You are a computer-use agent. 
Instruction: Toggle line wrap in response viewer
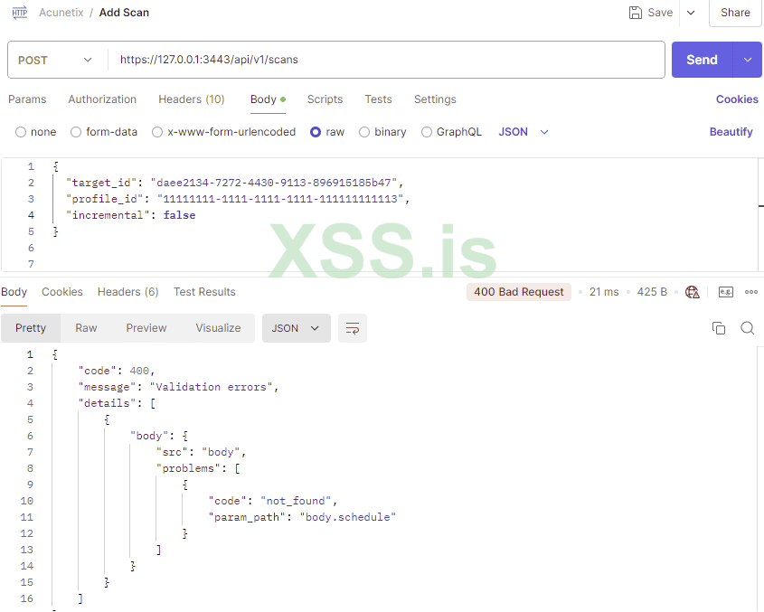tap(353, 328)
